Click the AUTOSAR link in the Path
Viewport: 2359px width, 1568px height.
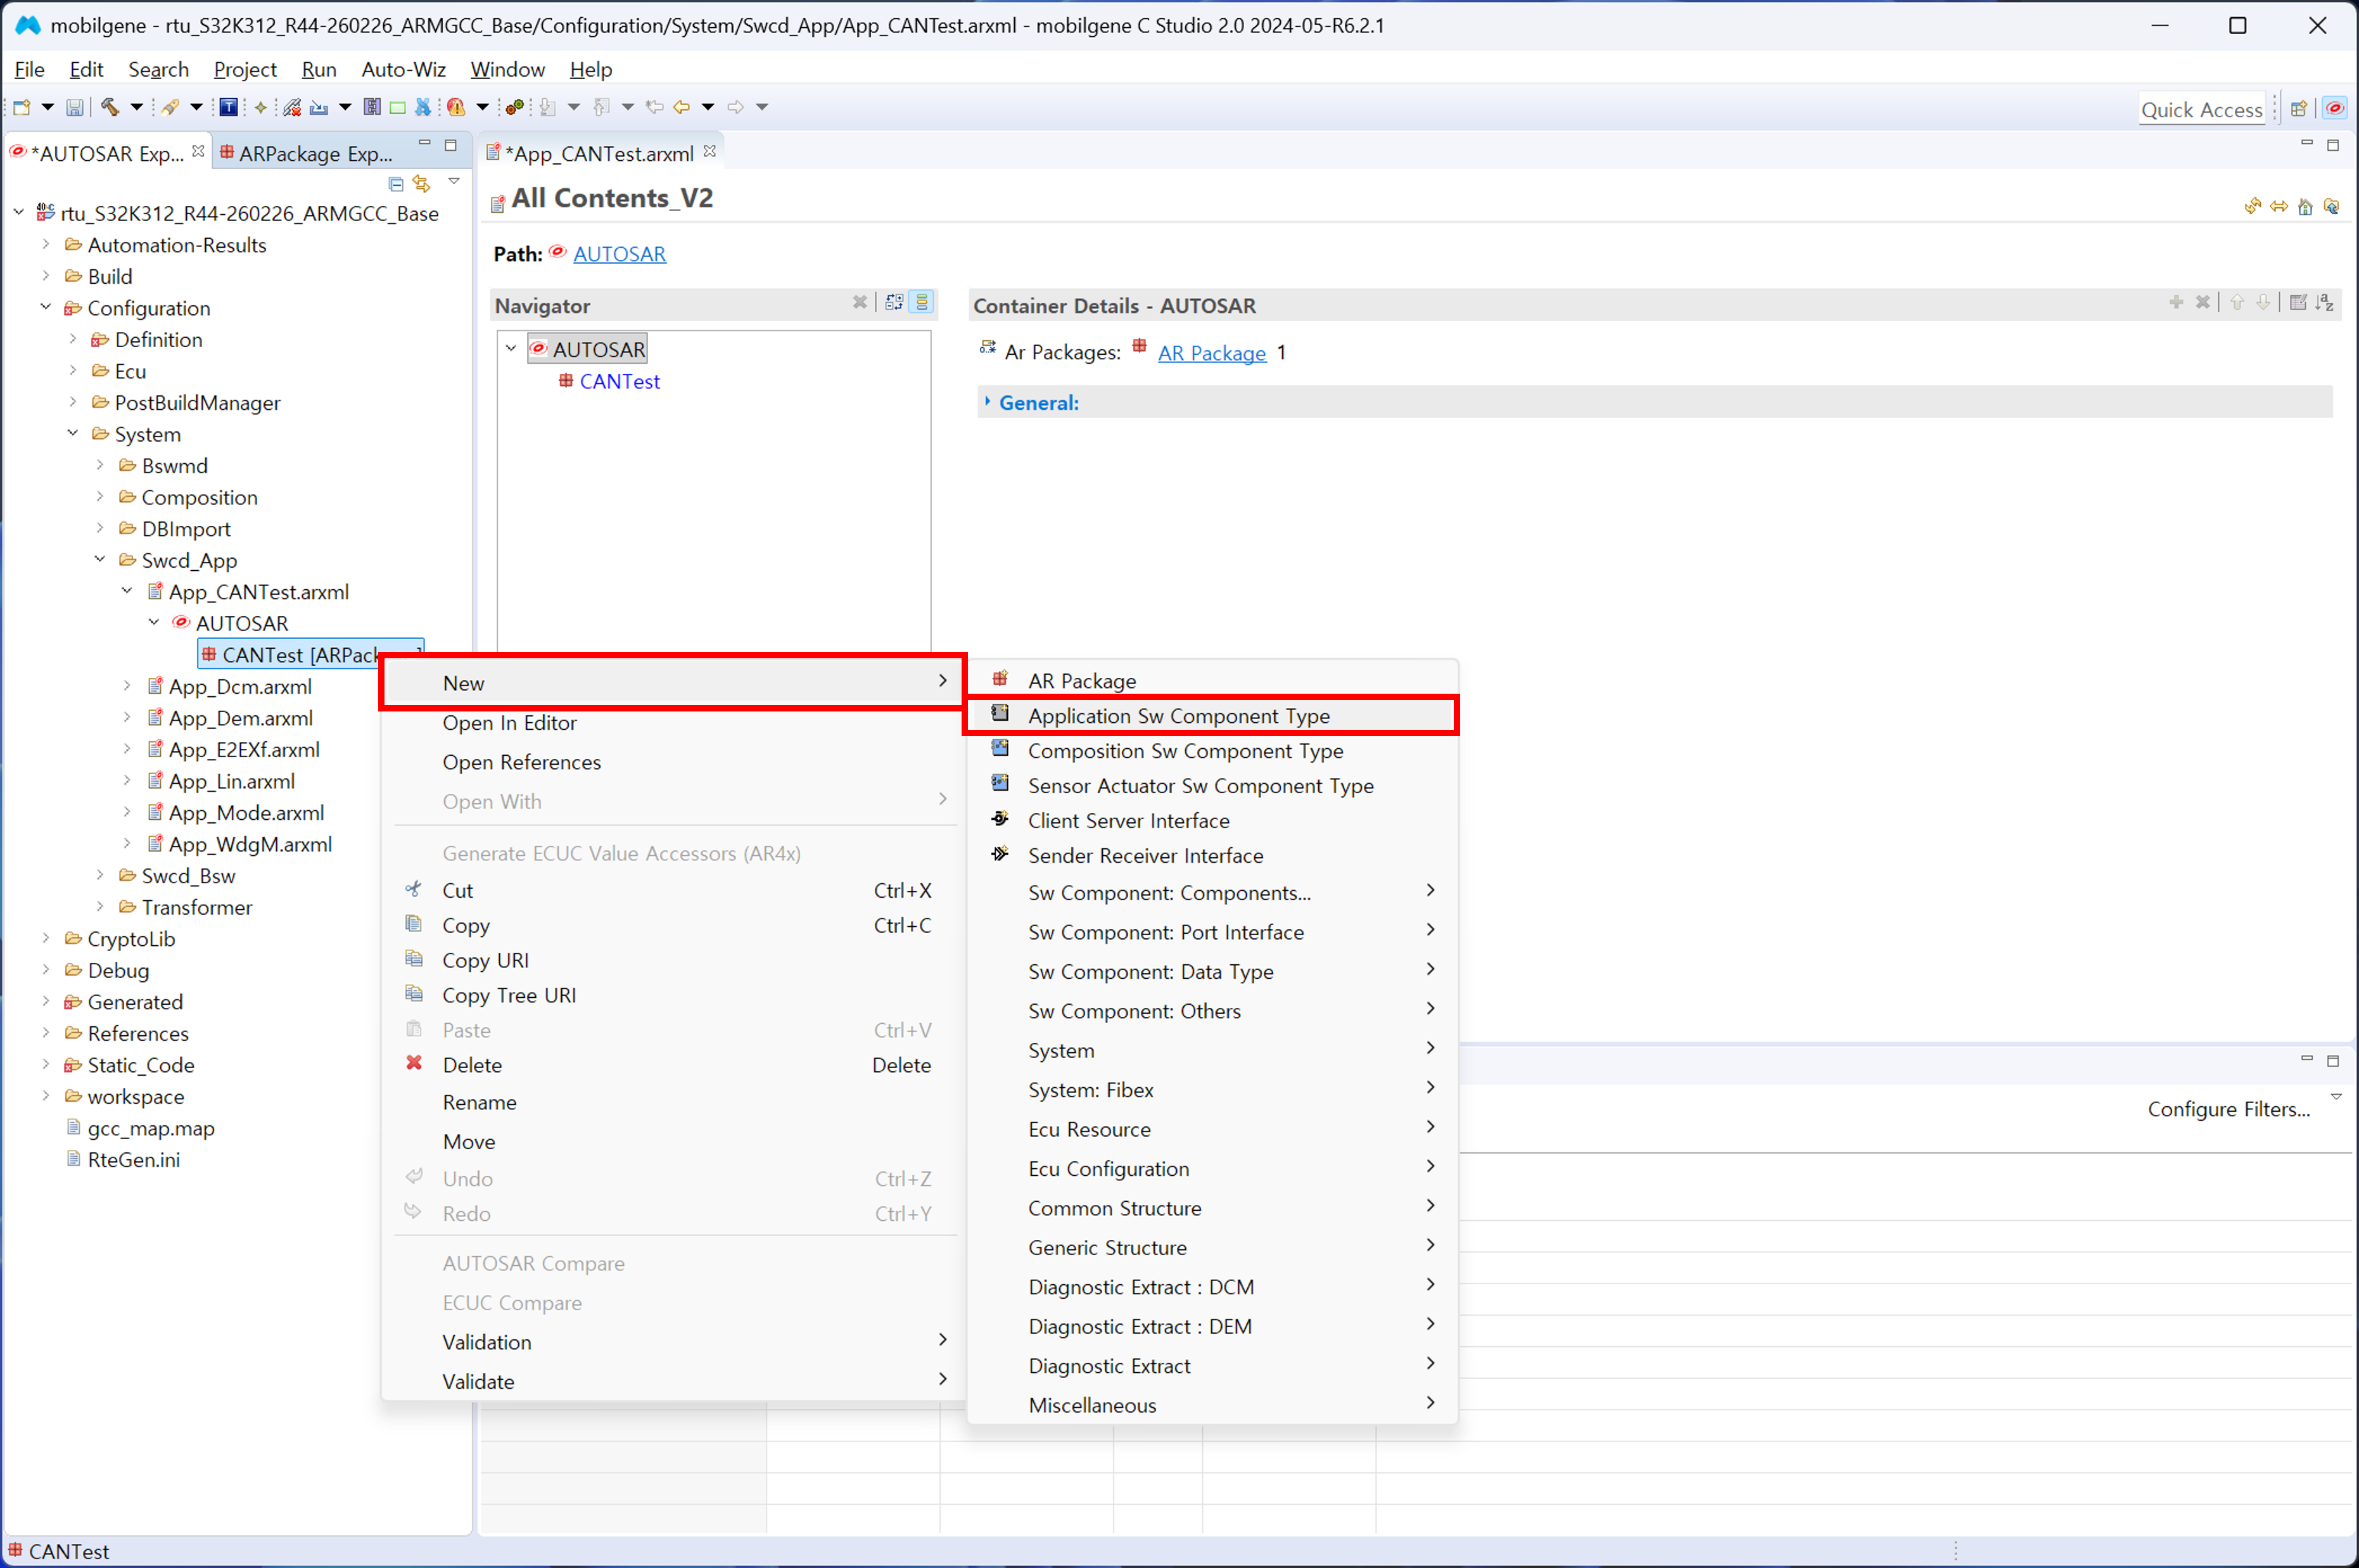620,254
